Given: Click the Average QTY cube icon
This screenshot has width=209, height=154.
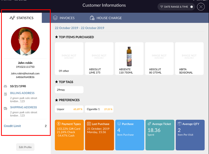Looking at the screenshot, I should click(x=179, y=124).
